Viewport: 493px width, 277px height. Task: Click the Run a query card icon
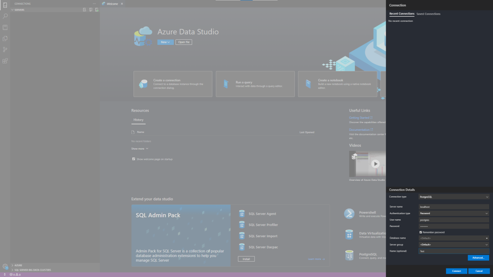(x=226, y=84)
